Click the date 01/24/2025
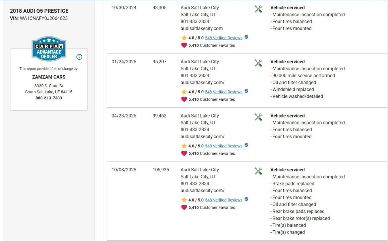388x241 pixels. (x=124, y=62)
